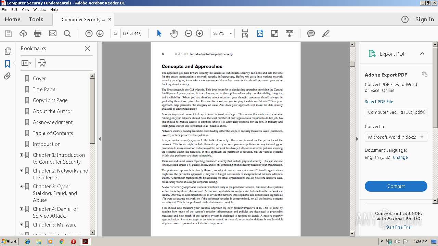Open the page thumbnails panel icon

click(8, 51)
